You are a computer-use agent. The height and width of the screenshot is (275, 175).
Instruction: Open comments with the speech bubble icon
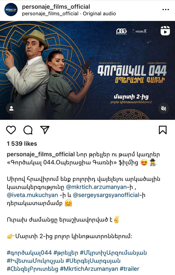click(28, 130)
